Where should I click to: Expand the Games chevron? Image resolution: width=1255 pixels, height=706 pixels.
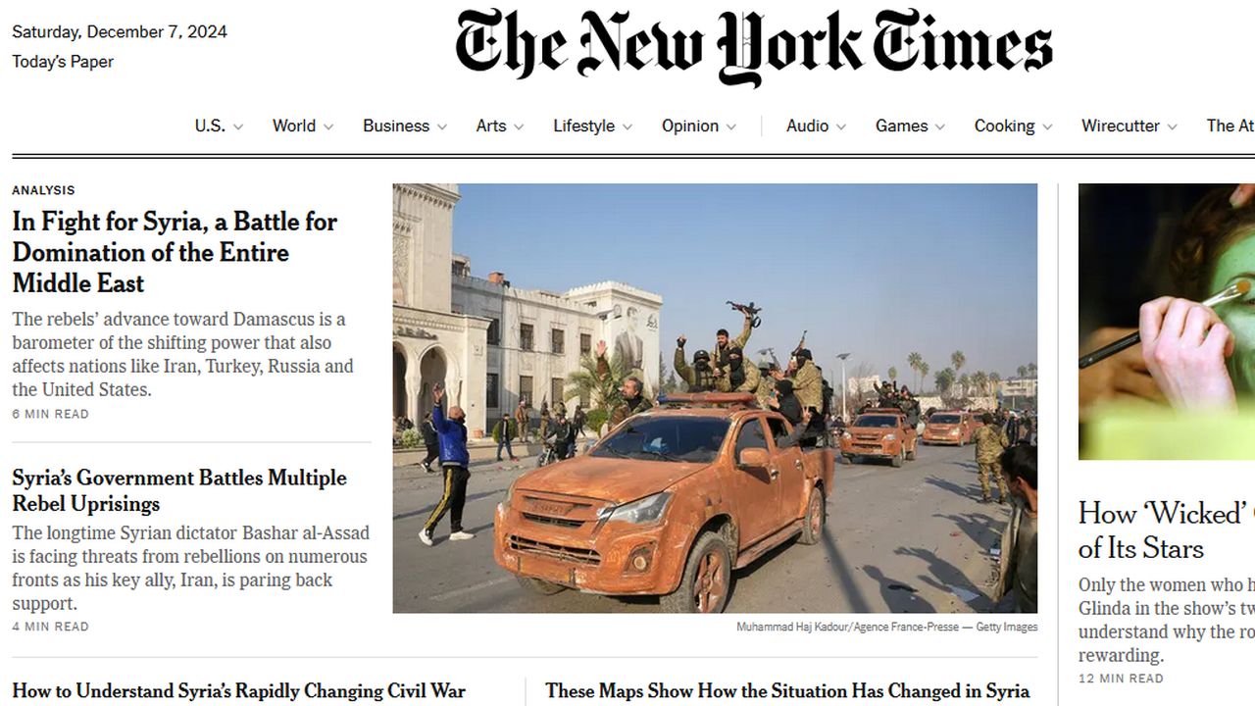click(x=940, y=126)
